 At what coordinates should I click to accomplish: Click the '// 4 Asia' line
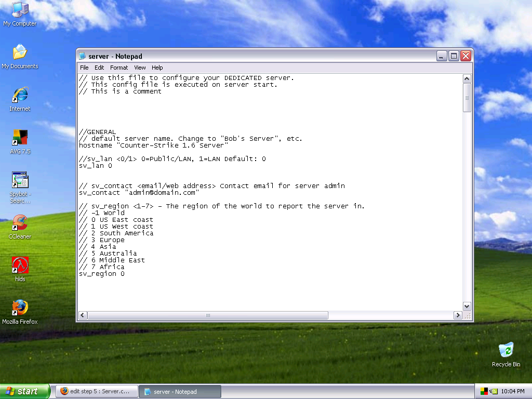pos(97,247)
